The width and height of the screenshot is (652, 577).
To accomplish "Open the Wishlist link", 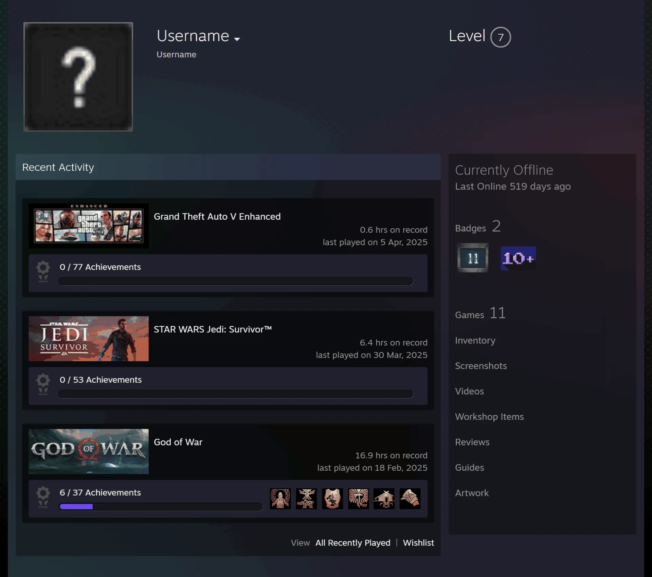I will 418,543.
